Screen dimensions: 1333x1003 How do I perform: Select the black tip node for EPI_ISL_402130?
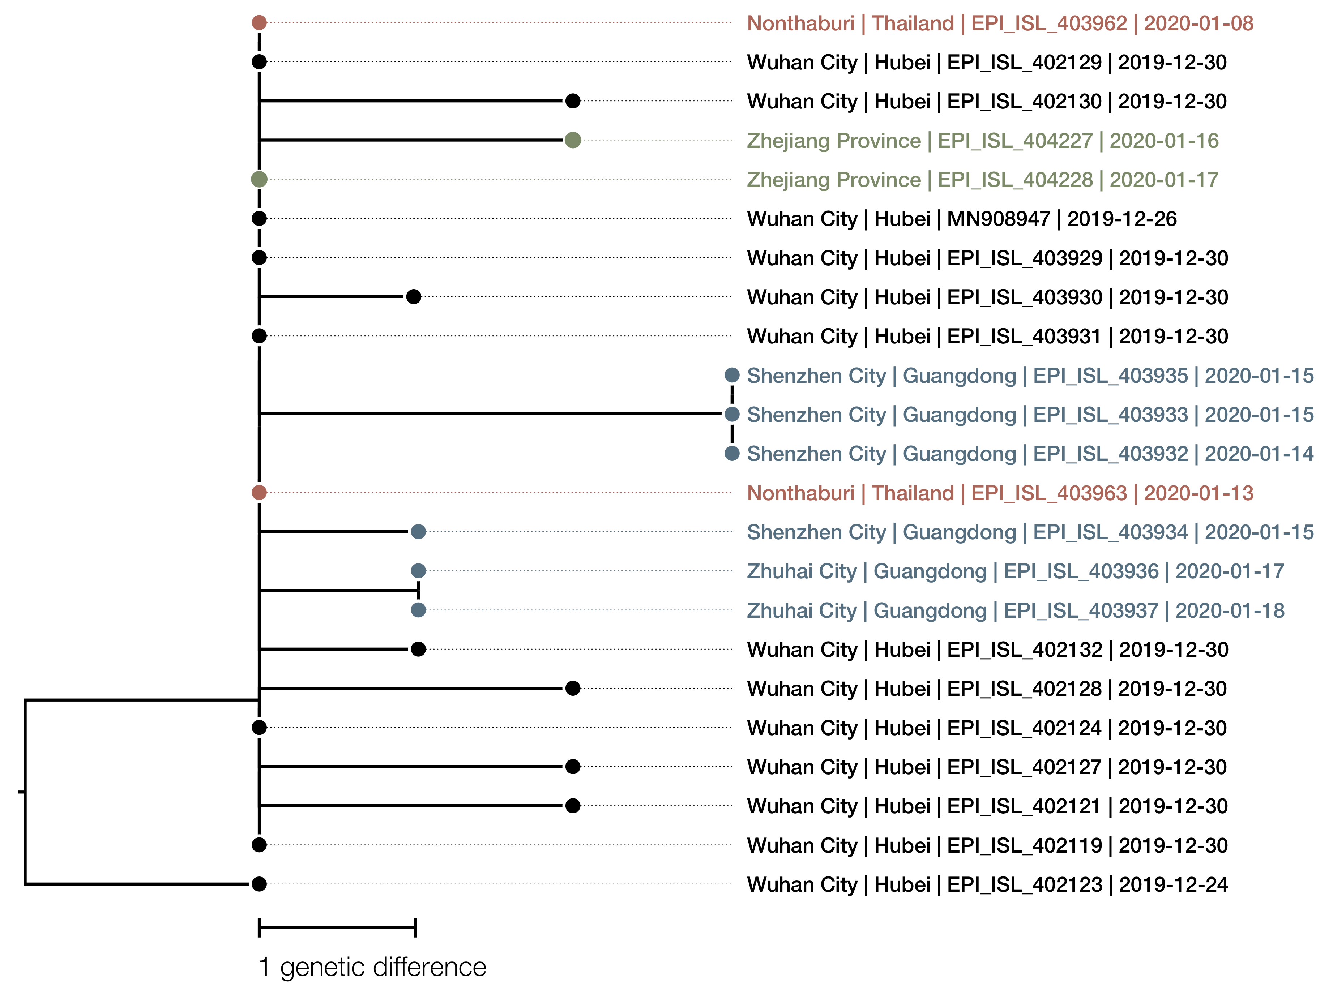(x=572, y=101)
